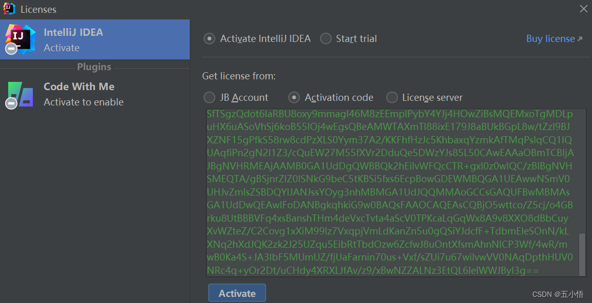Select the Activation code radio button
The width and height of the screenshot is (592, 303).
(x=294, y=98)
